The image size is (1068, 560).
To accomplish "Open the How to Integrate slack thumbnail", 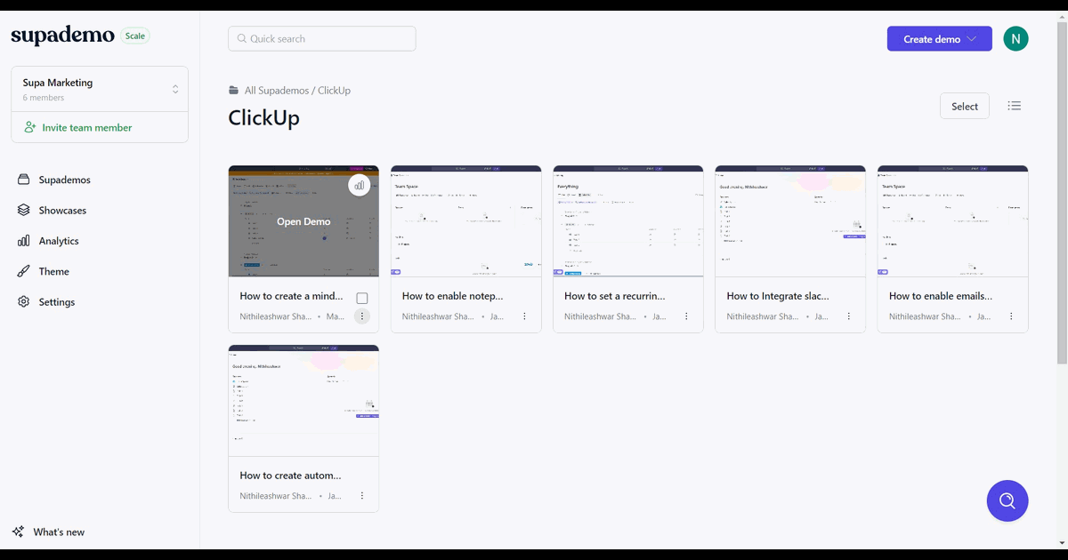I will click(790, 221).
